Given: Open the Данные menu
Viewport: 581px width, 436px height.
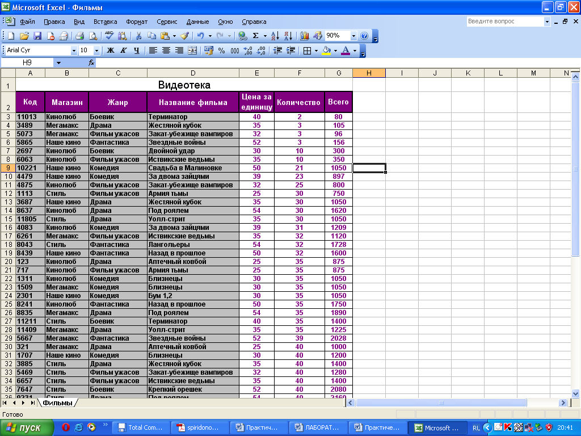Looking at the screenshot, I should (x=197, y=22).
